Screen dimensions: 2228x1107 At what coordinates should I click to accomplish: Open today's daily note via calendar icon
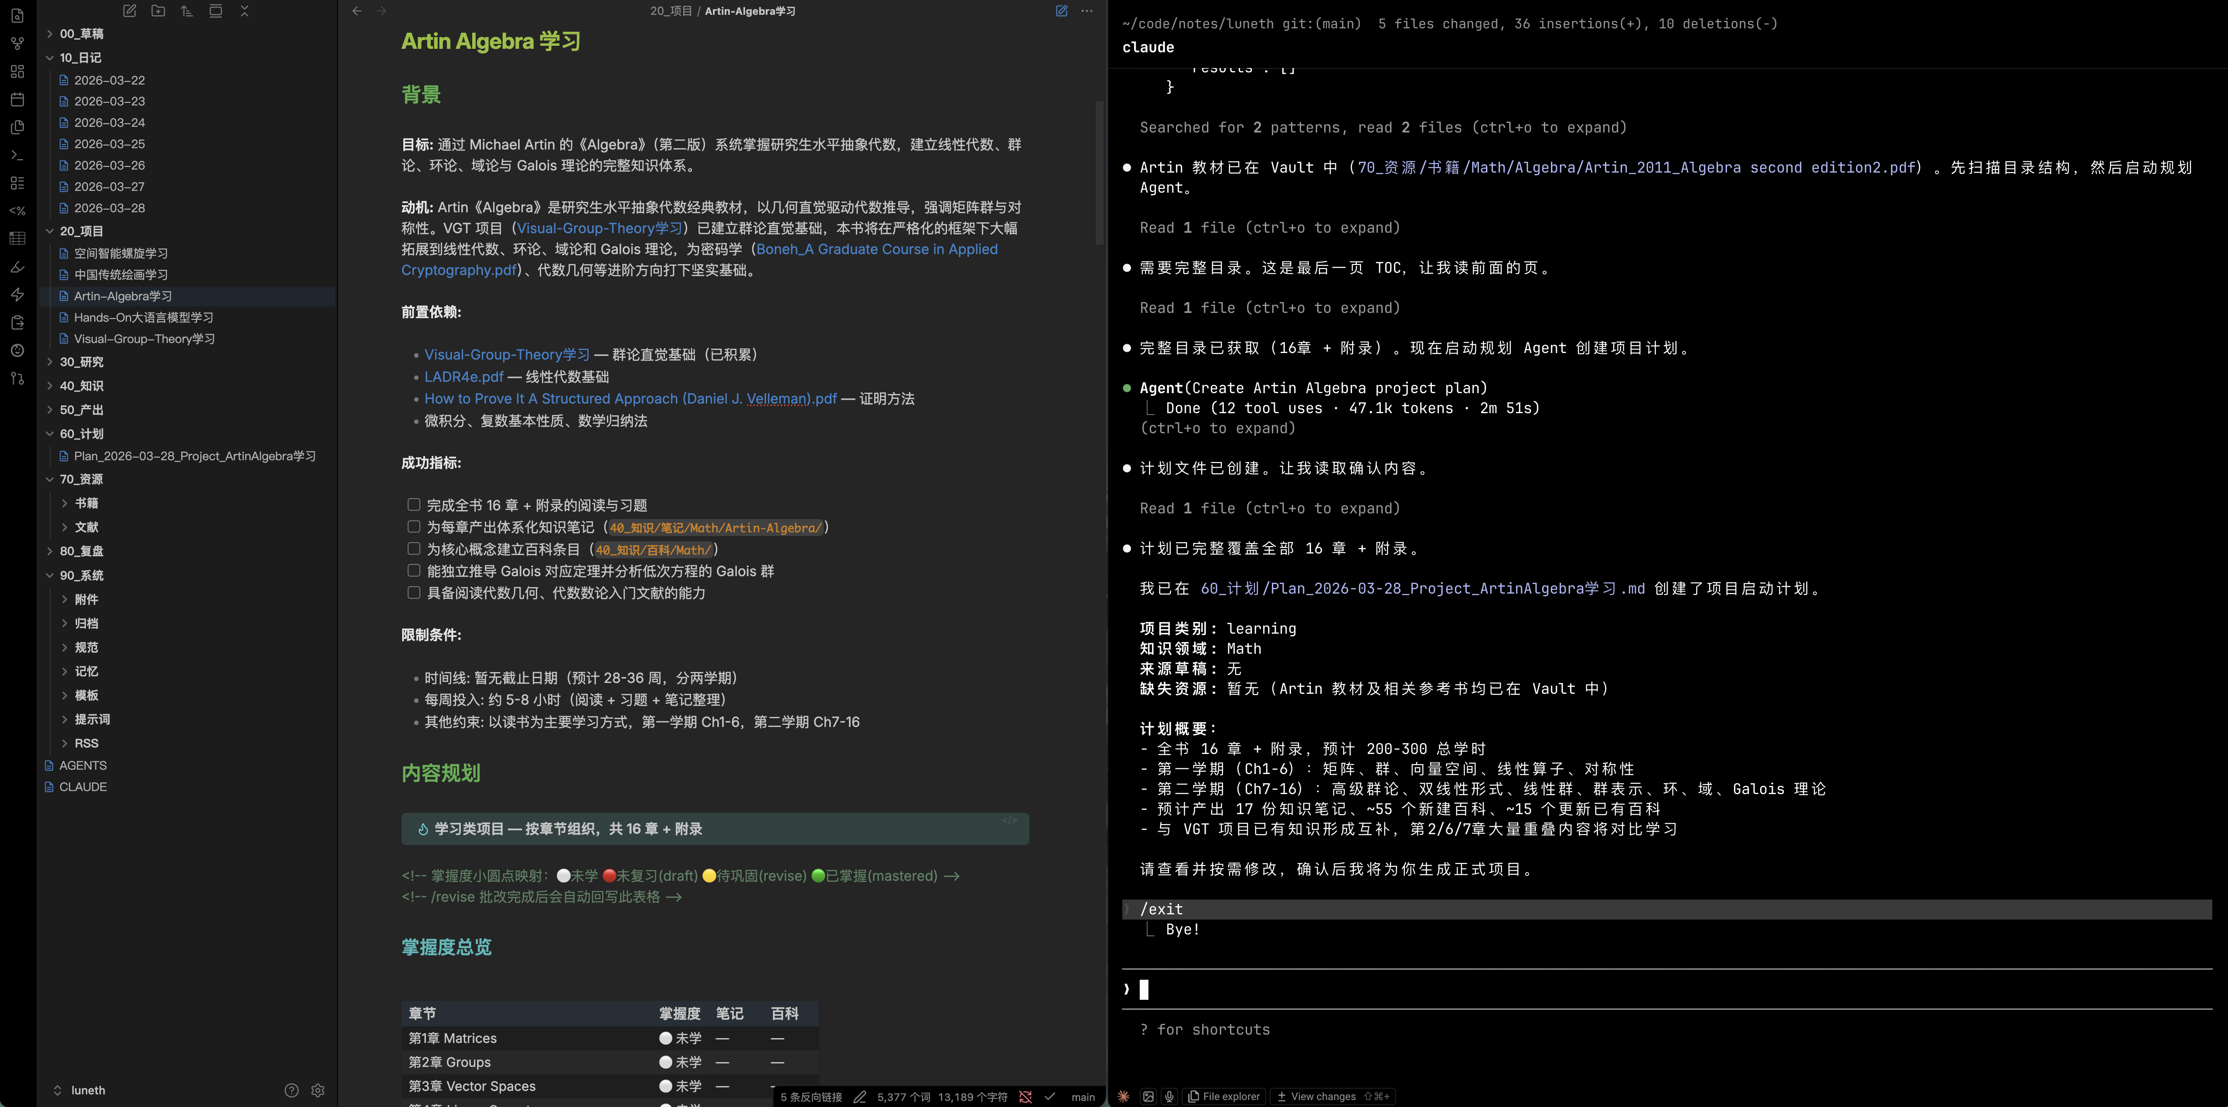click(17, 99)
